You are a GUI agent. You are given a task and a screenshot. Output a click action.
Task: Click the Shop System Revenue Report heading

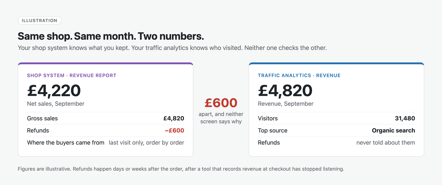72,75
